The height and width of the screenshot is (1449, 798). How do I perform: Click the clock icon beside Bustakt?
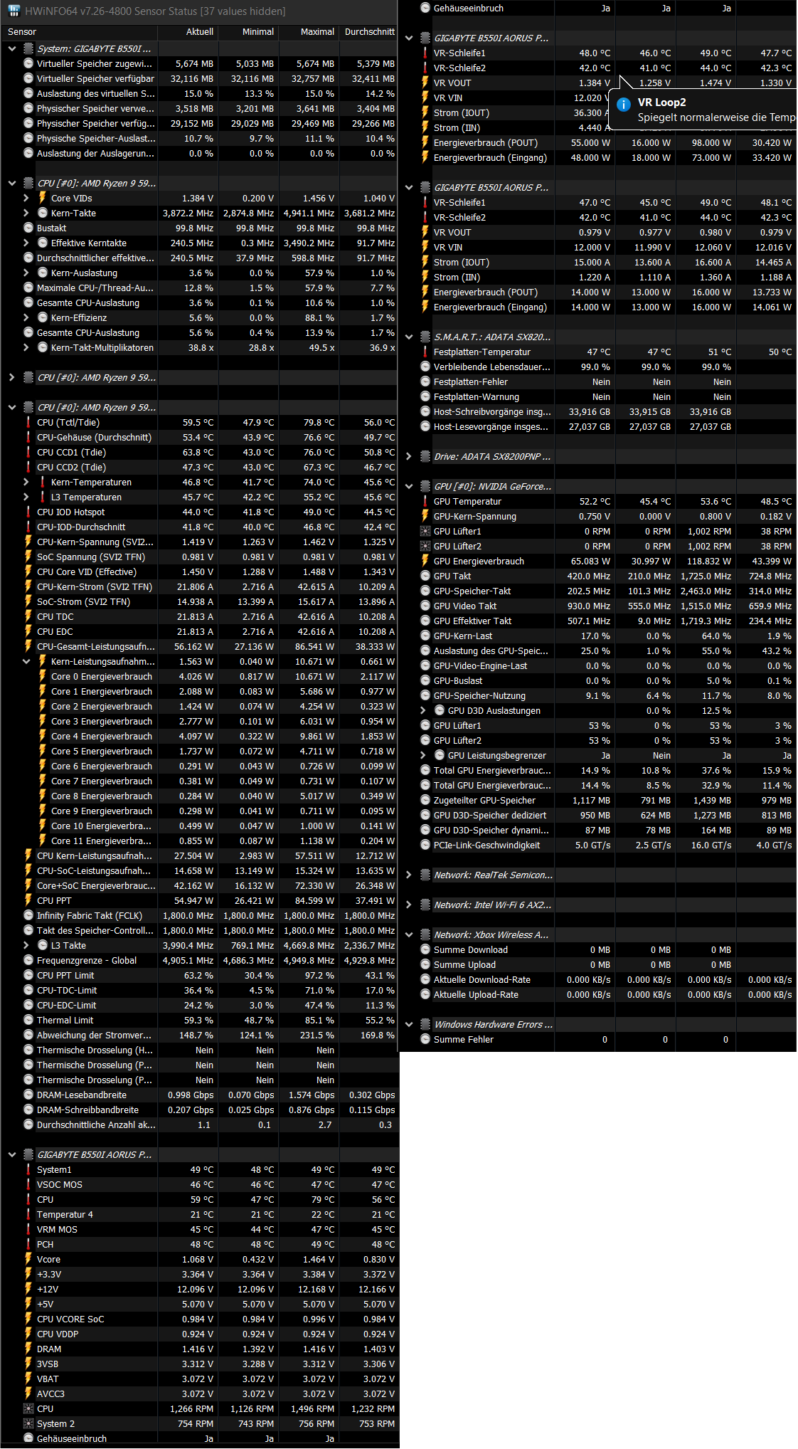(x=28, y=228)
